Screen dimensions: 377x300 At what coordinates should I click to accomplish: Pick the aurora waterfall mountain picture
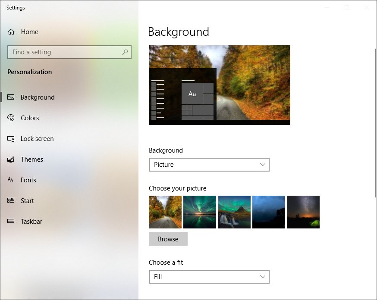pyautogui.click(x=234, y=212)
